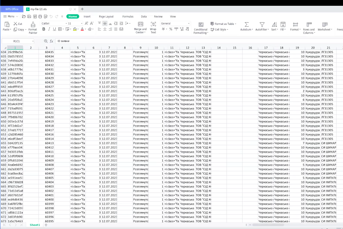Click the Increase Font Size icon
Screen dimensions: 343x229
(86, 23)
